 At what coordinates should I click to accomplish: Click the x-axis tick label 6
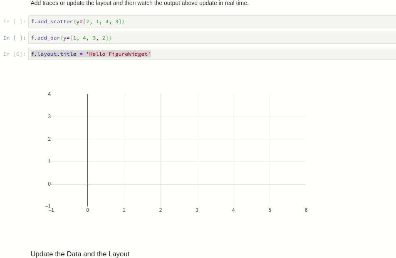pos(306,210)
